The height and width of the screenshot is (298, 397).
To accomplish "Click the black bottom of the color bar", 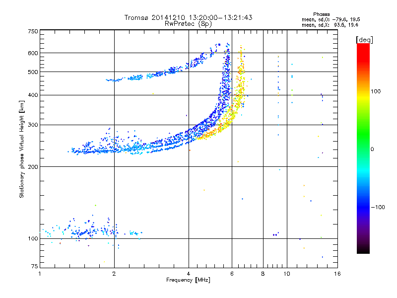I will [x=363, y=250].
